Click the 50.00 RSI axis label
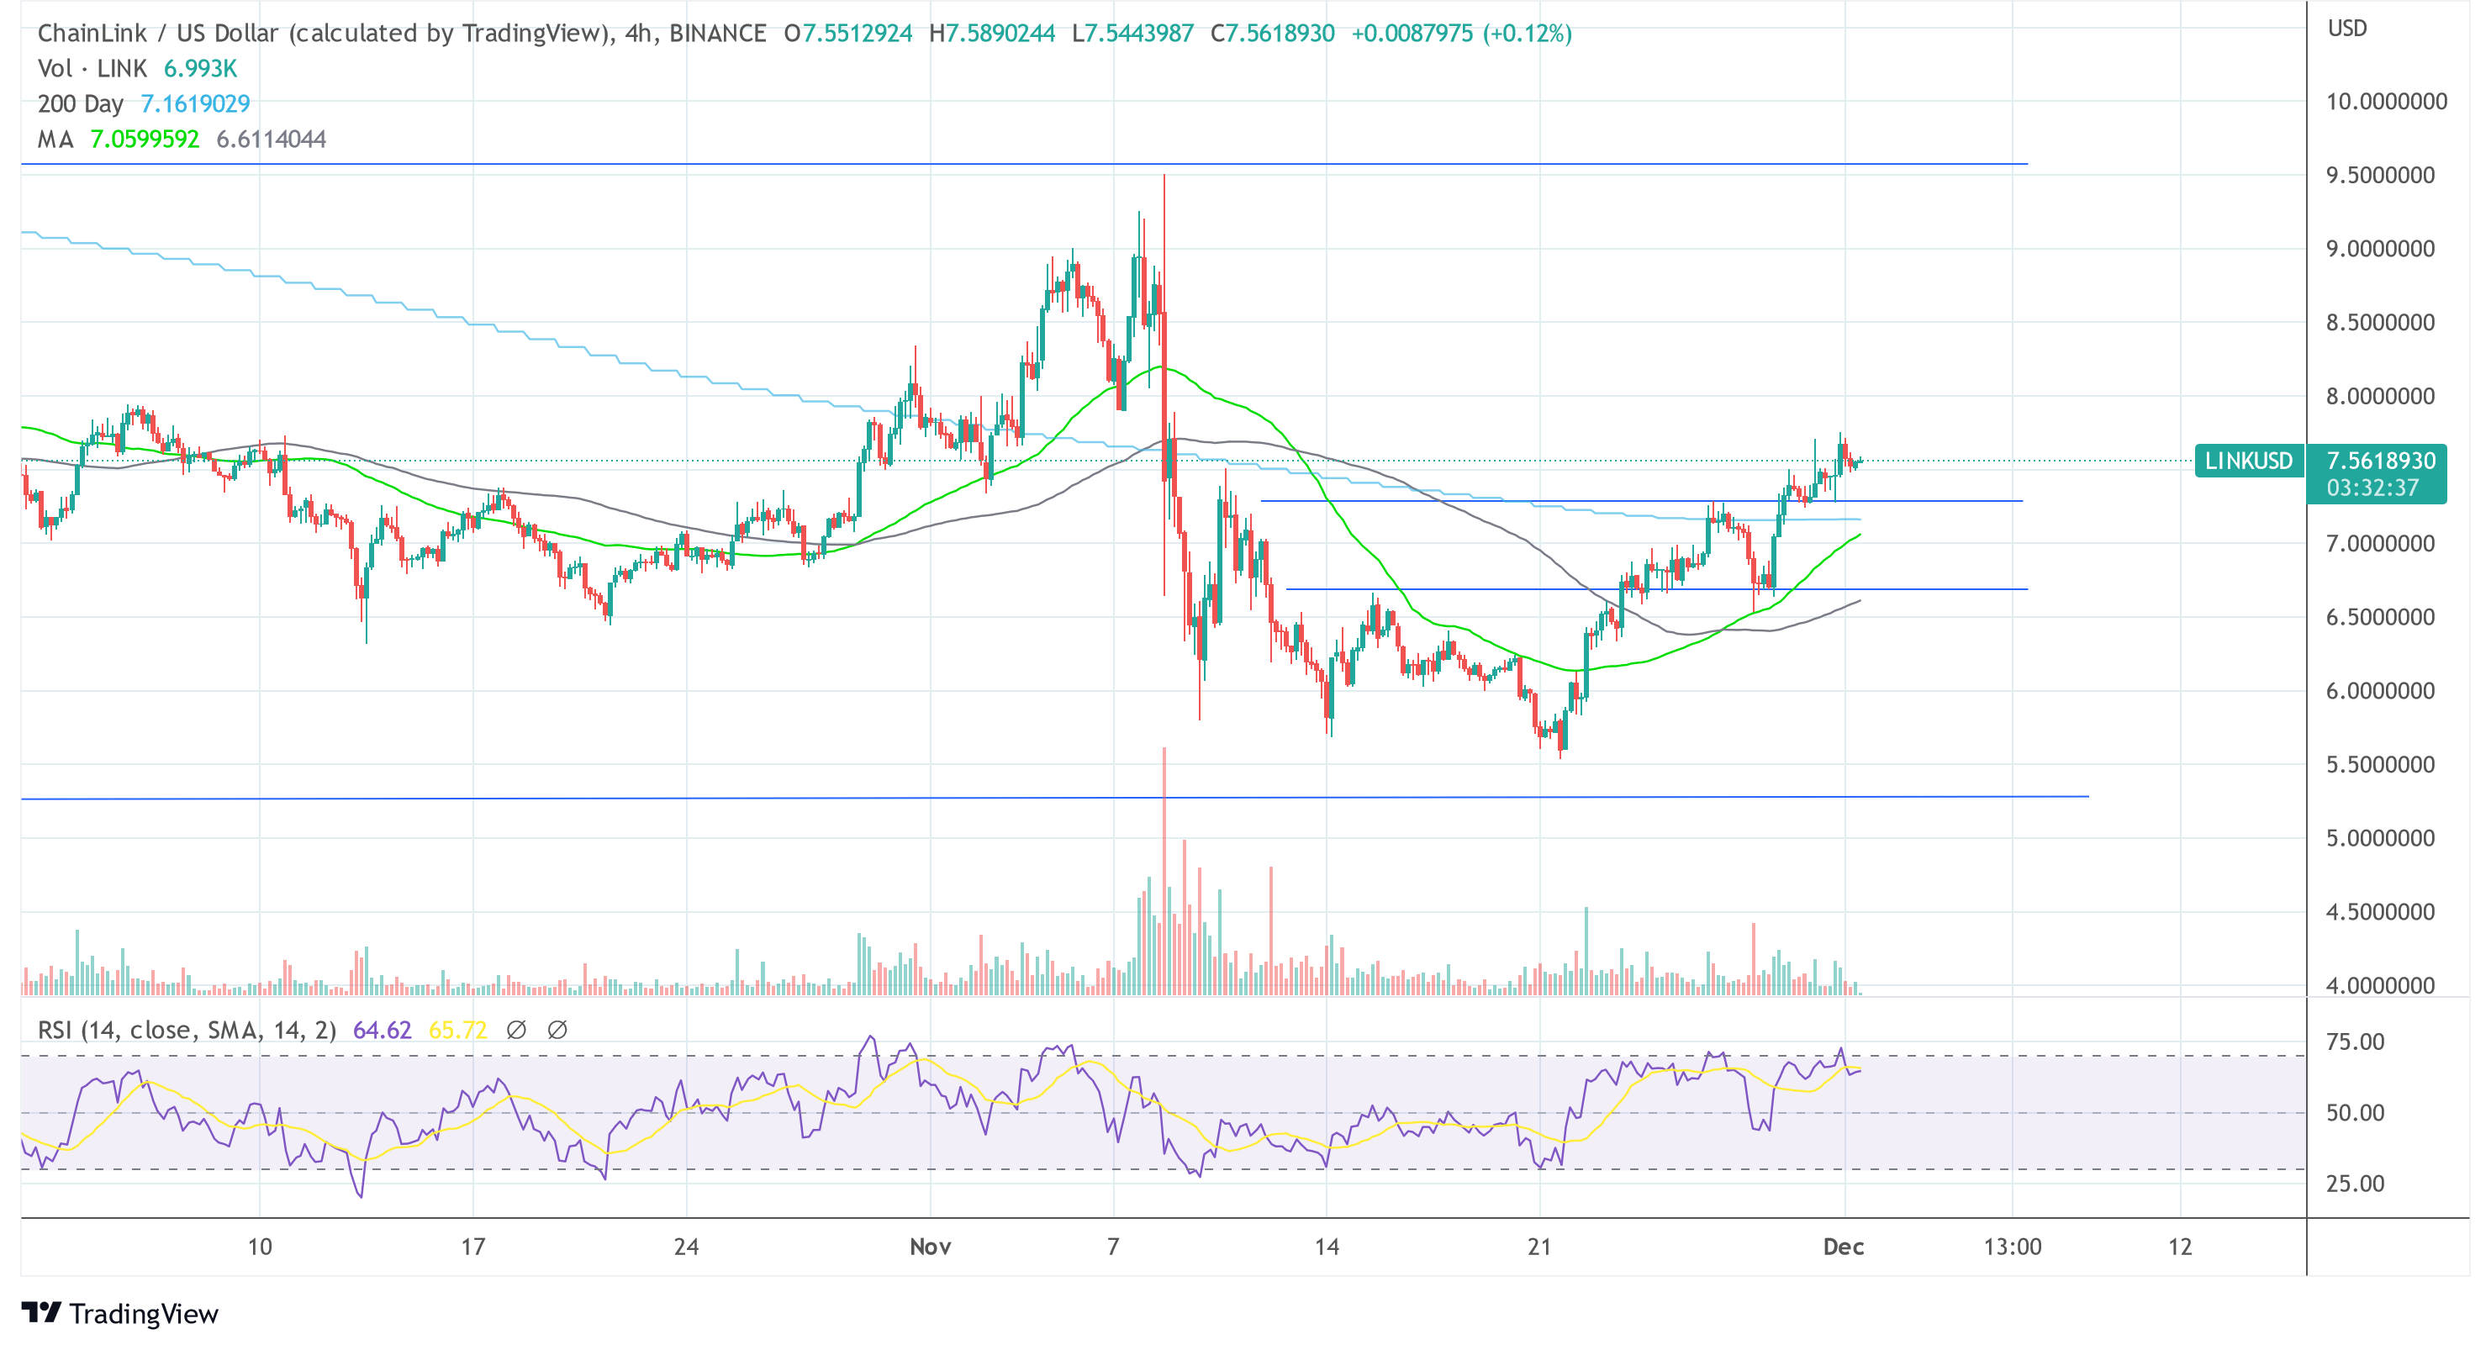2491x1350 pixels. tap(2355, 1112)
